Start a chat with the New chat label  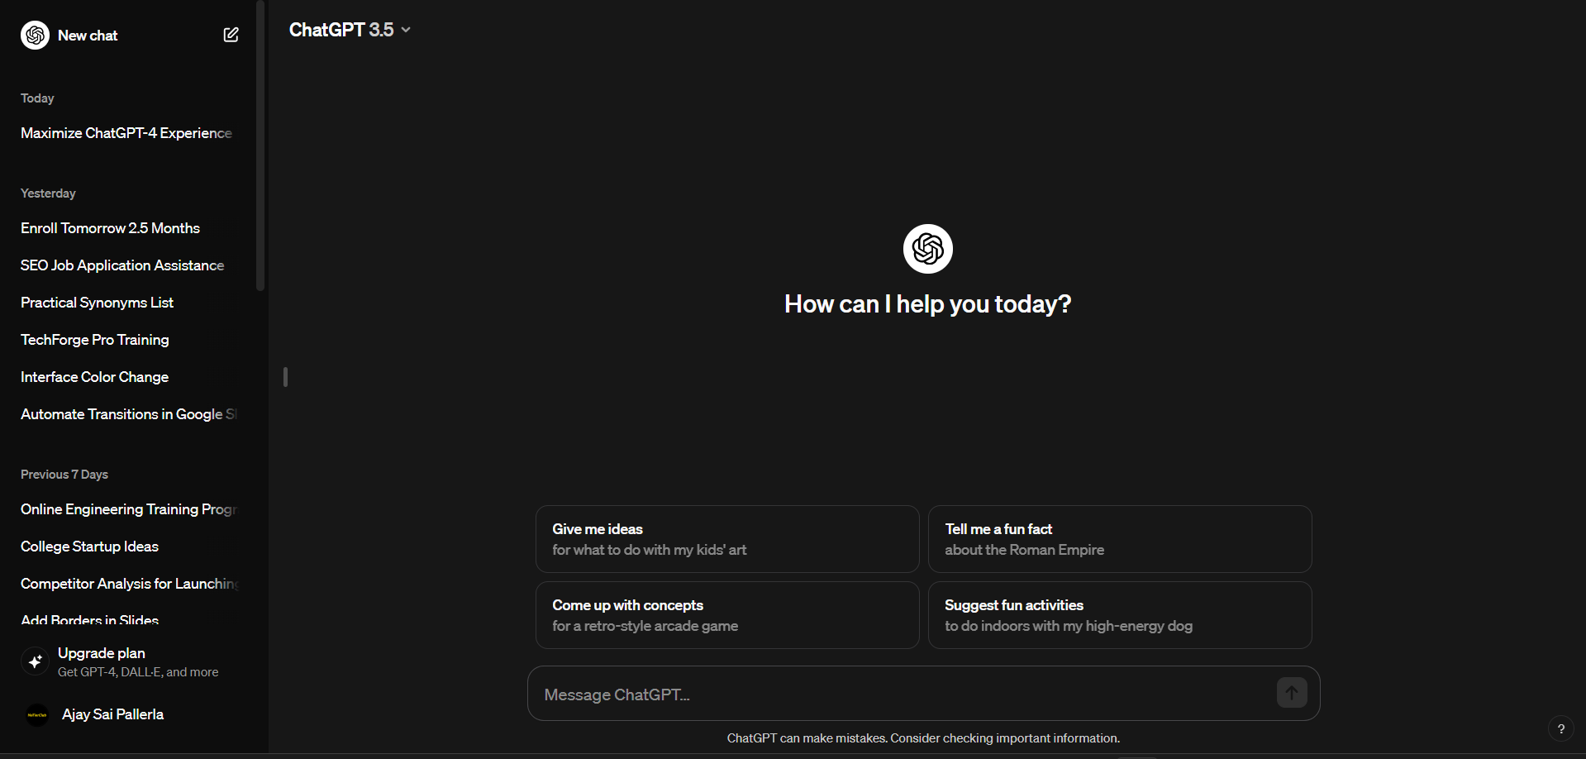coord(88,36)
